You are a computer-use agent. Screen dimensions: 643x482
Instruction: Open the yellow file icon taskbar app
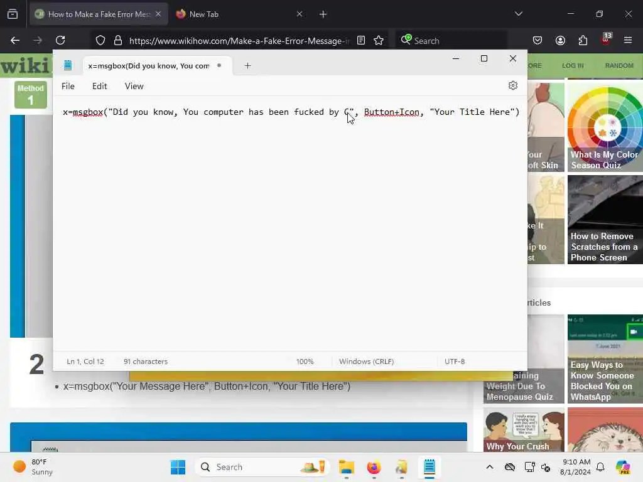(x=401, y=467)
